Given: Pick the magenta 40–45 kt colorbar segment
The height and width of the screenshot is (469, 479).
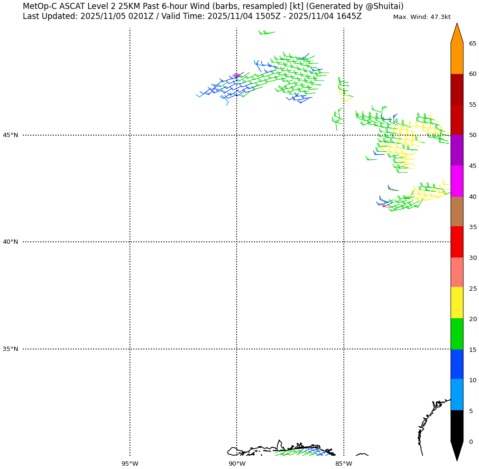Looking at the screenshot, I should (457, 181).
